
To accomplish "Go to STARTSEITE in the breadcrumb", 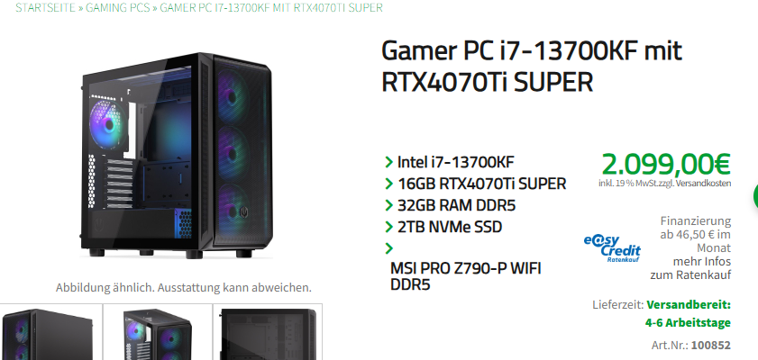I will pyautogui.click(x=45, y=8).
